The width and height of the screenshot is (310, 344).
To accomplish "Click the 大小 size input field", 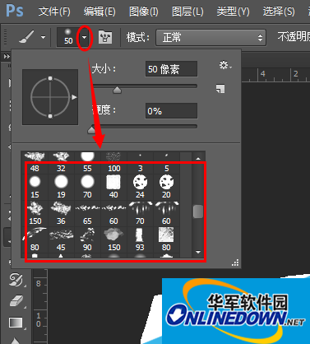I will pyautogui.click(x=171, y=69).
